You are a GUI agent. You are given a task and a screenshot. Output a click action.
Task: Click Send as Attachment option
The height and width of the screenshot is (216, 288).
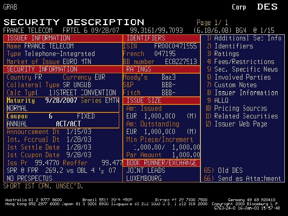[x=242, y=178]
